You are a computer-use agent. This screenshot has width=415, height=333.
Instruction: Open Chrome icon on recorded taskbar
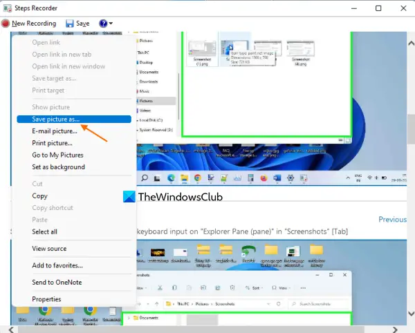(x=197, y=178)
